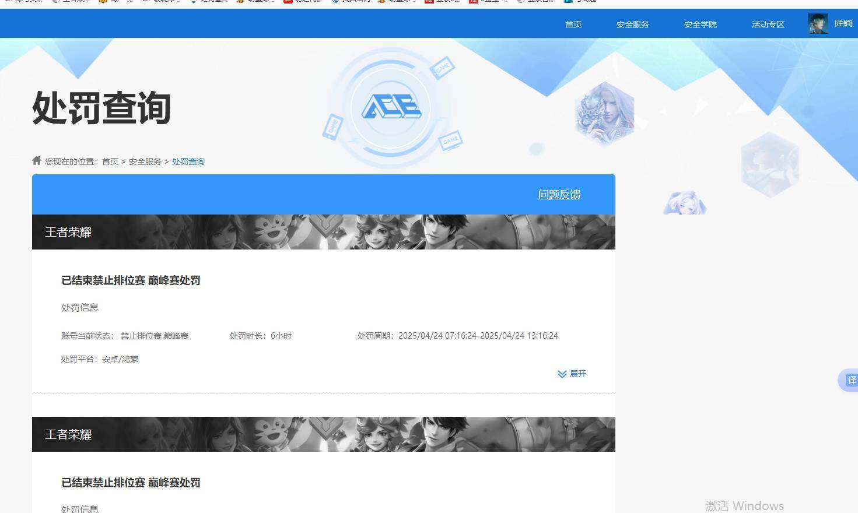Click the double-down chevron icon beside 展开

pyautogui.click(x=562, y=374)
